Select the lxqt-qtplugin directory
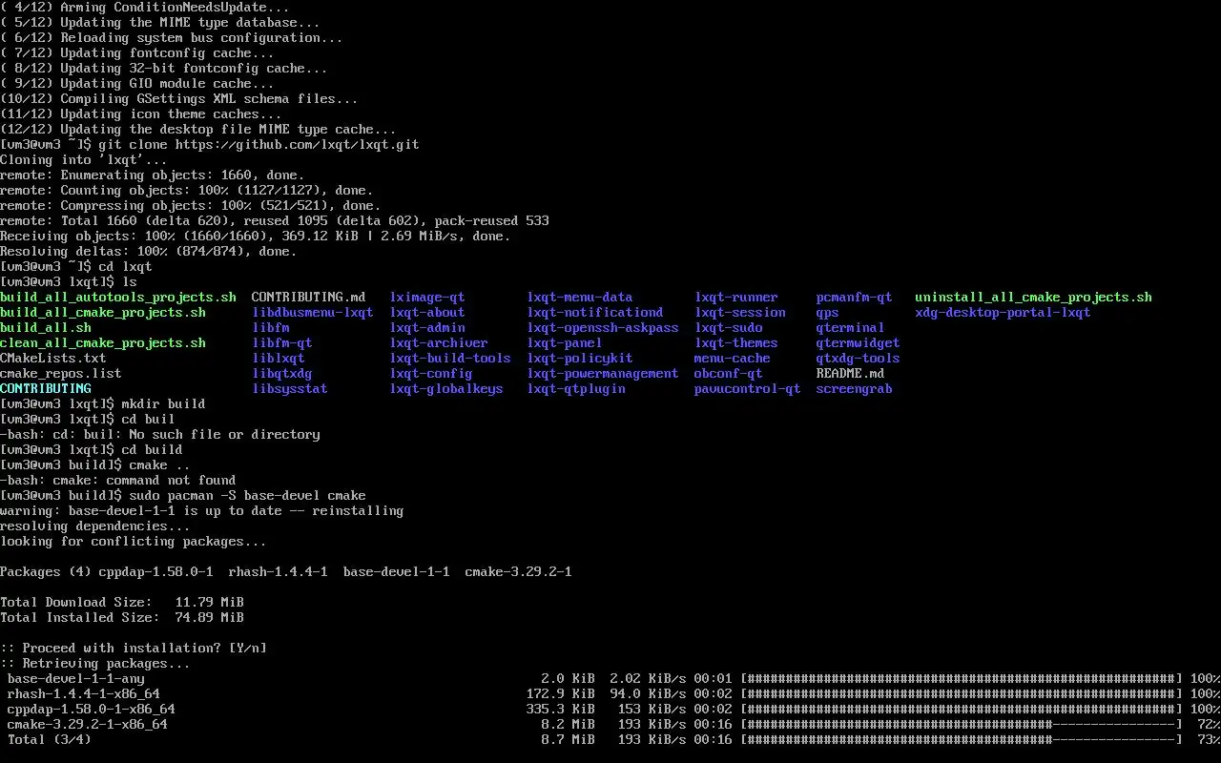Image resolution: width=1221 pixels, height=763 pixels. pyautogui.click(x=576, y=389)
